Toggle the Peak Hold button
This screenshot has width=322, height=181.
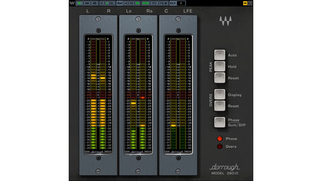[220, 67]
